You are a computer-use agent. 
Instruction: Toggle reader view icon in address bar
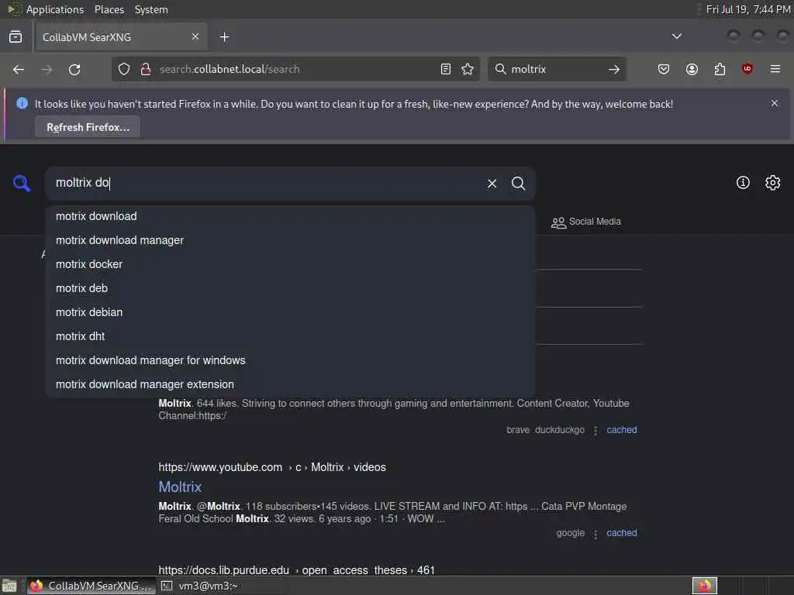[446, 69]
